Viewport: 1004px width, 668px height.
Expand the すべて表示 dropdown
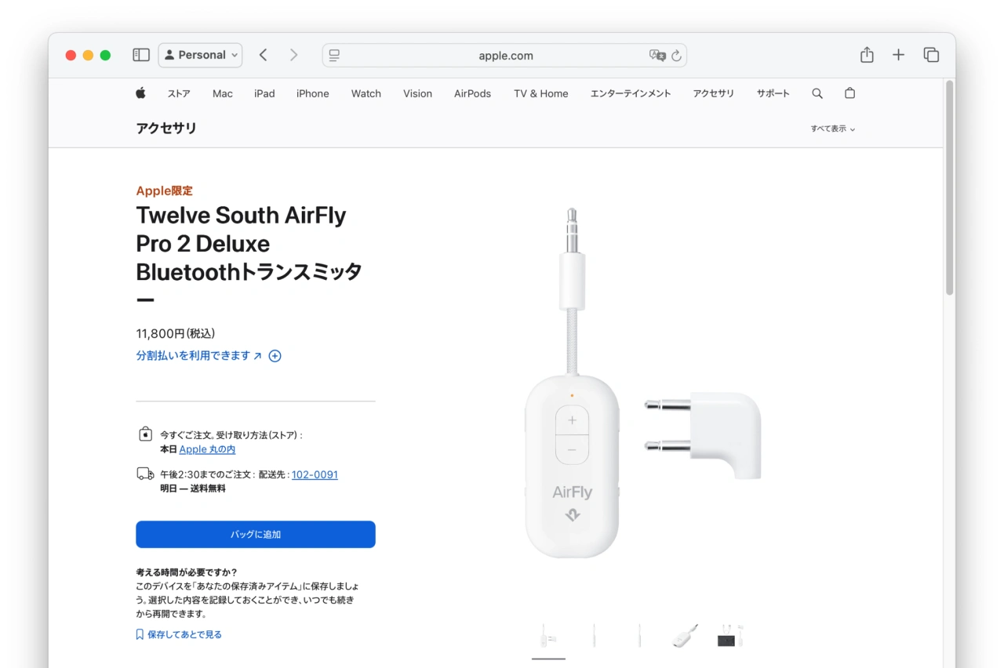coord(832,129)
